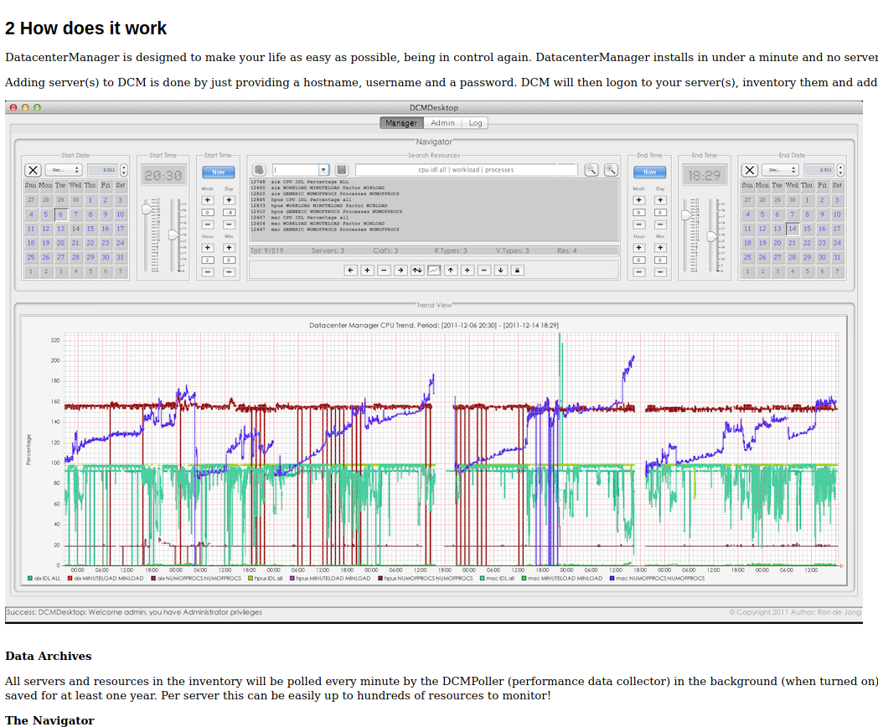The width and height of the screenshot is (878, 727).
Task: Click the floppy disk save icon
Action: click(341, 170)
